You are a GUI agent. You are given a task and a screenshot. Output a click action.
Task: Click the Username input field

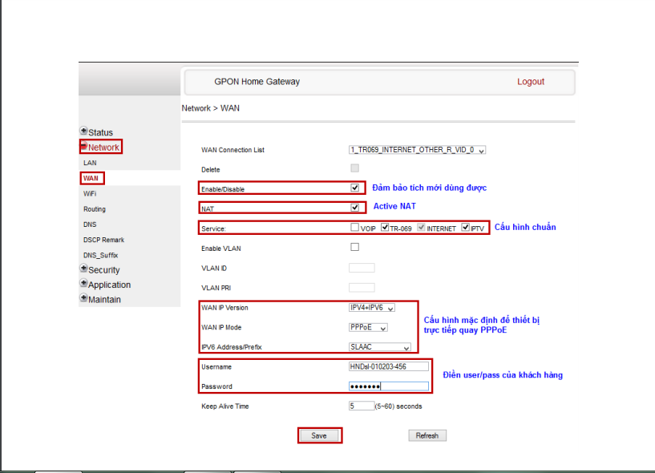pos(388,366)
